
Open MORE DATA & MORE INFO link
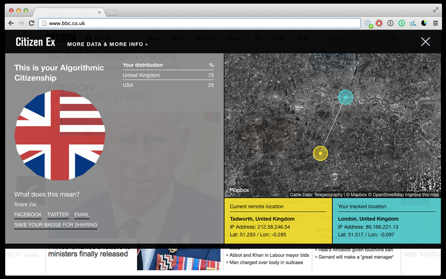(x=108, y=44)
